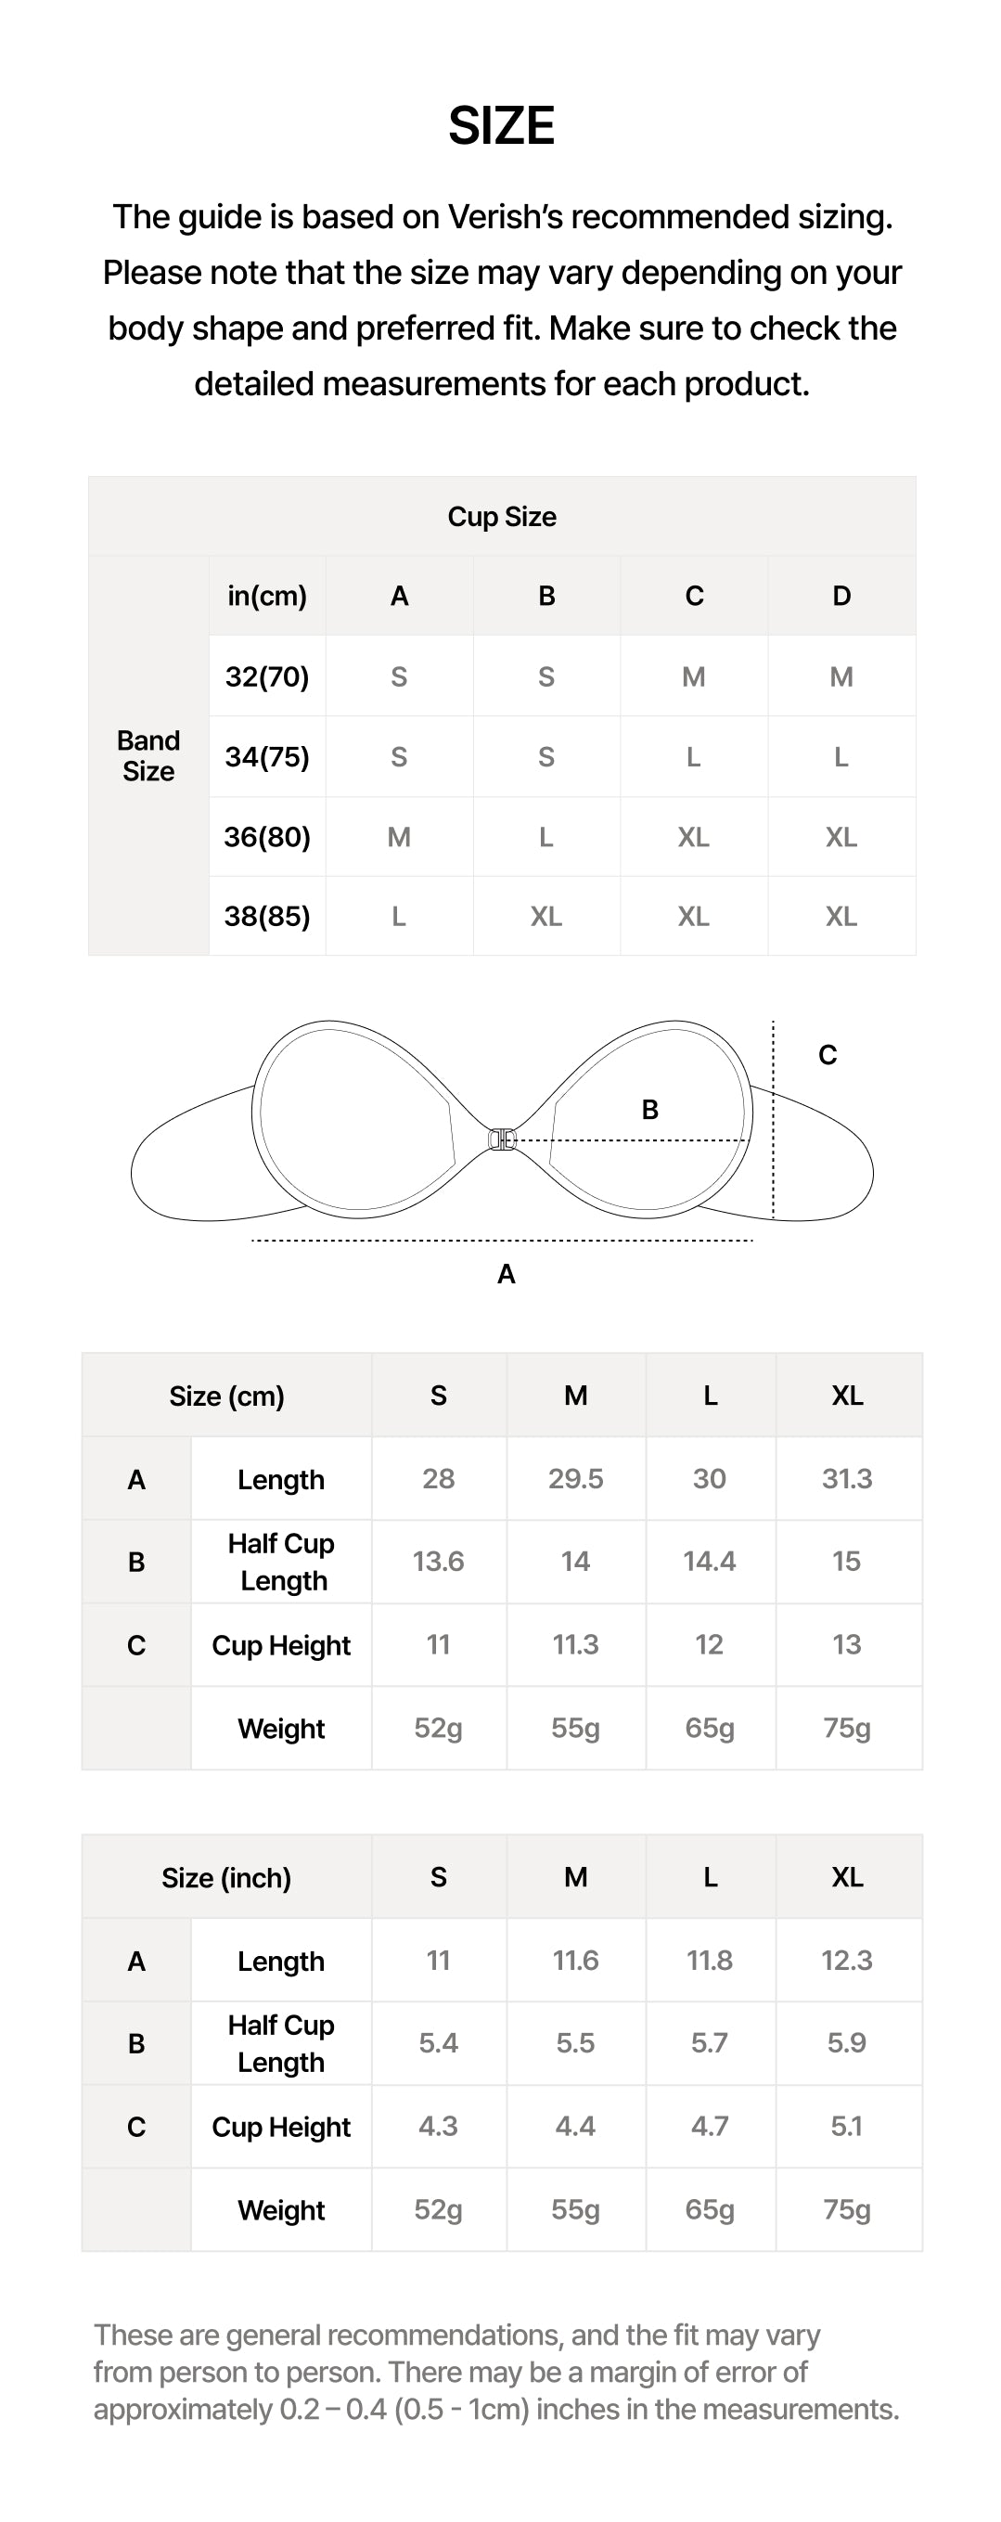This screenshot has width=1001, height=2522.
Task: Click the M cell for 36(80) A cup
Action: pyautogui.click(x=398, y=837)
